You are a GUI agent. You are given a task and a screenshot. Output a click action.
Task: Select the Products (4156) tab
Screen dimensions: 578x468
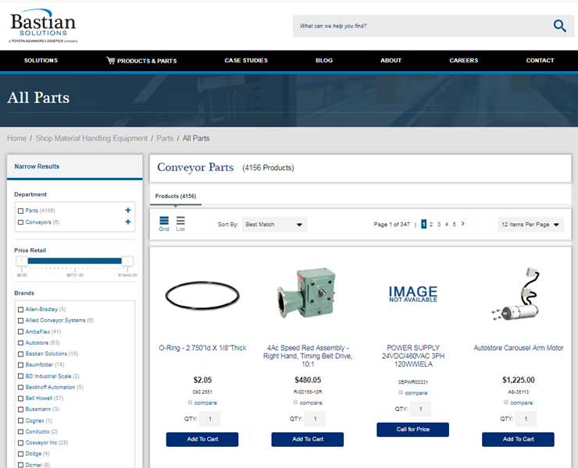pos(175,196)
